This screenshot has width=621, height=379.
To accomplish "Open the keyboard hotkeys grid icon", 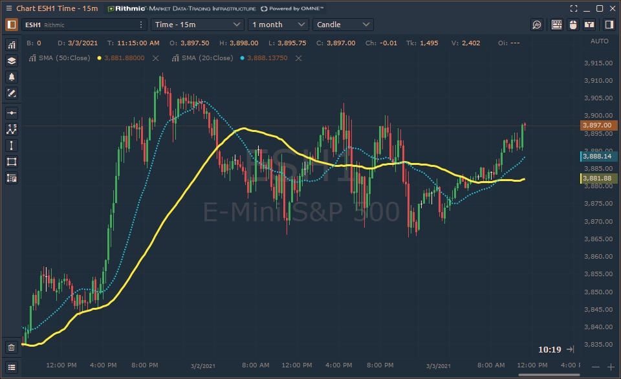I will 556,25.
